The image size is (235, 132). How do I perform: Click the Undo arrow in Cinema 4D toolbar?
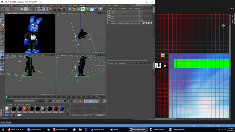(x=3, y=9)
